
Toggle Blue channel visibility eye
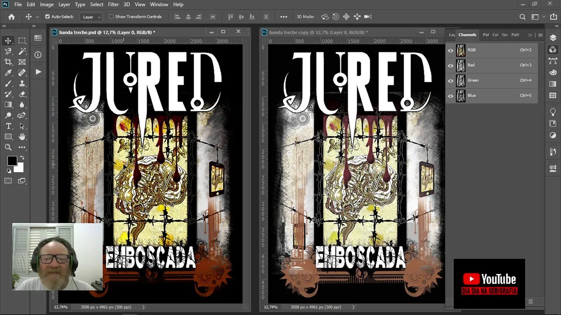coord(451,95)
